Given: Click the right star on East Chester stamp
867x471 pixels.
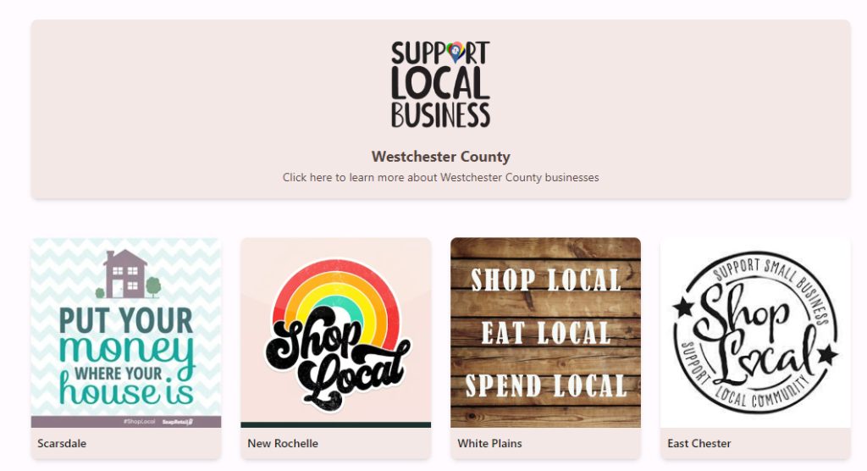Looking at the screenshot, I should [828, 353].
